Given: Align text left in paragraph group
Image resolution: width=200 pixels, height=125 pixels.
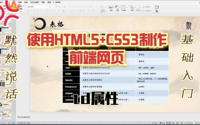Looking at the screenshot, I should pos(70,11).
